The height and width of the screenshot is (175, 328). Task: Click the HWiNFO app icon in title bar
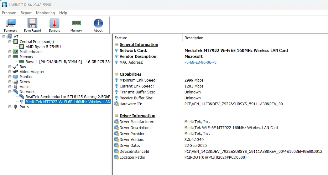(4, 5)
